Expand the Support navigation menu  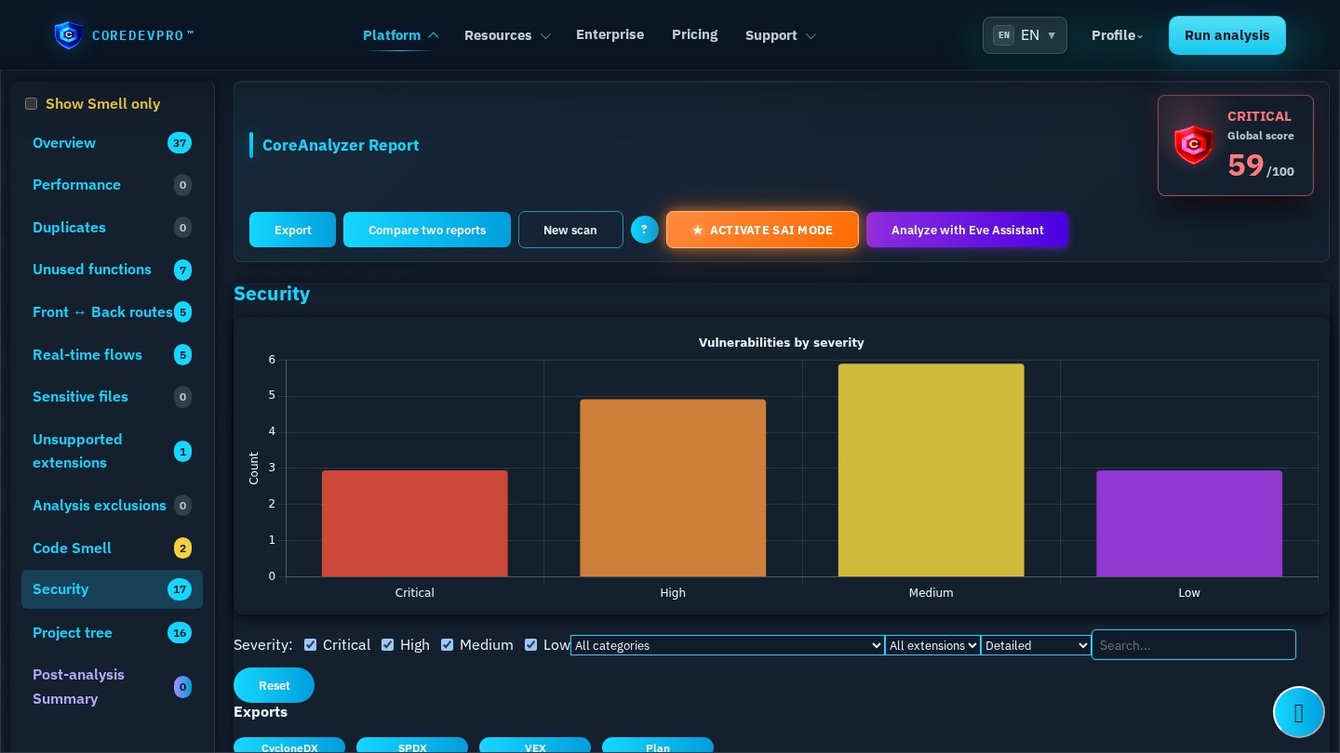point(780,35)
